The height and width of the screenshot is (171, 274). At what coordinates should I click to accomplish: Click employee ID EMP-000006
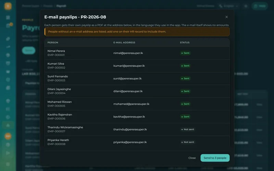point(56,119)
